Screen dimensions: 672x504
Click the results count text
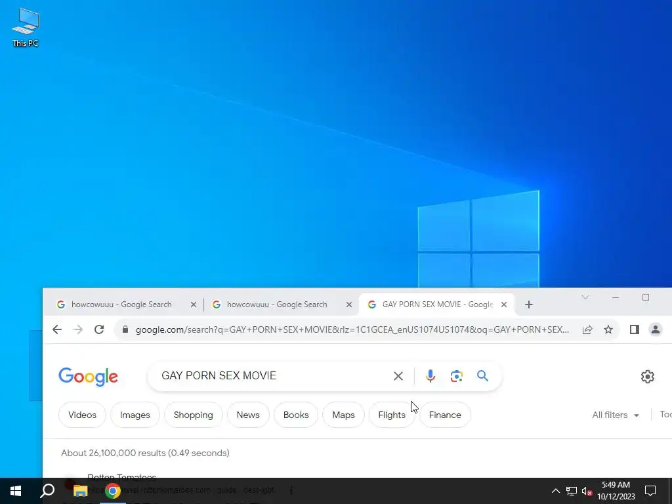[x=145, y=453]
